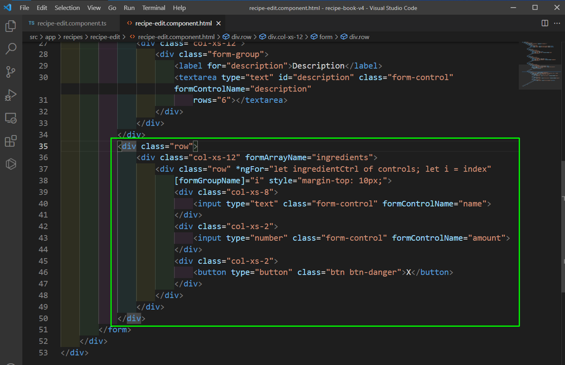Viewport: 565px width, 365px height.
Task: Click the VS Code logo icon
Action: coord(8,8)
